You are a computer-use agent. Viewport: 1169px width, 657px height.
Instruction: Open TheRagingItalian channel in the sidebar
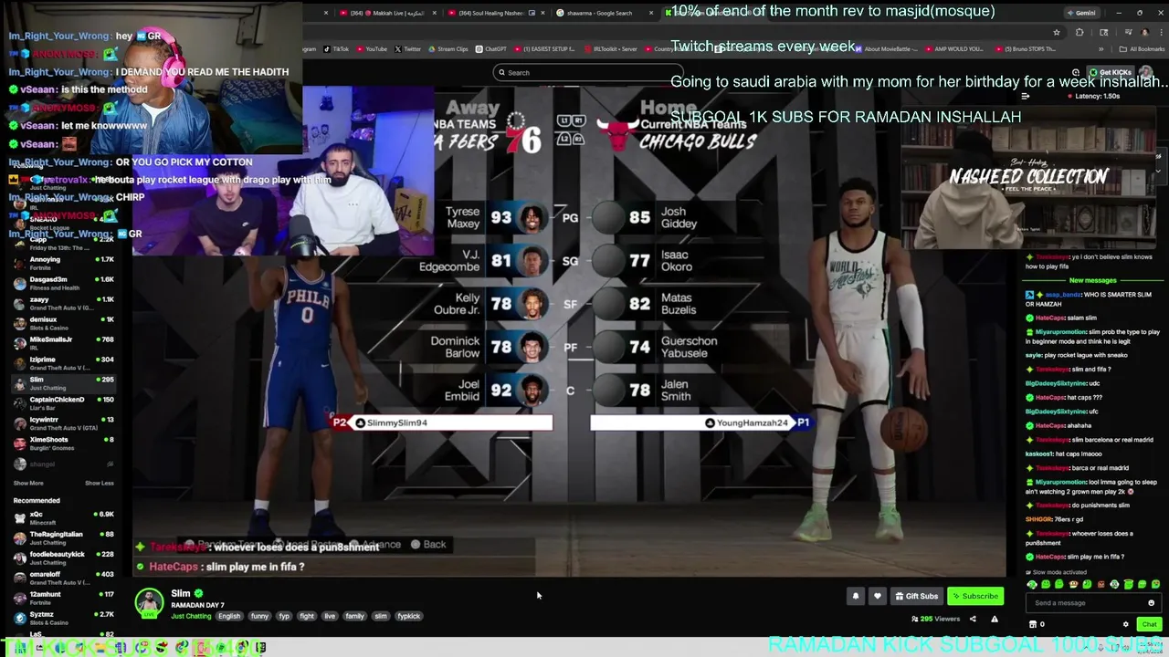(x=64, y=538)
